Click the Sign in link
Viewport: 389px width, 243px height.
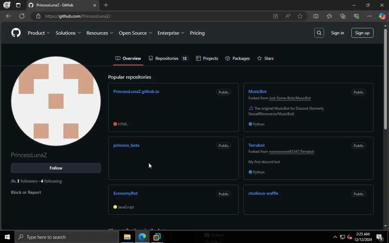point(337,33)
